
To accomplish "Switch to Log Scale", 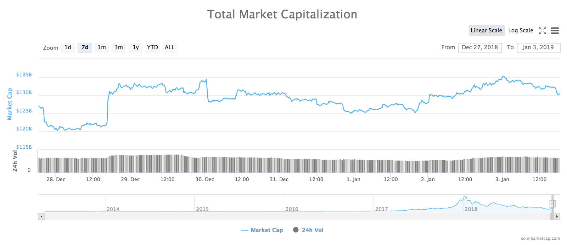I will [x=520, y=30].
